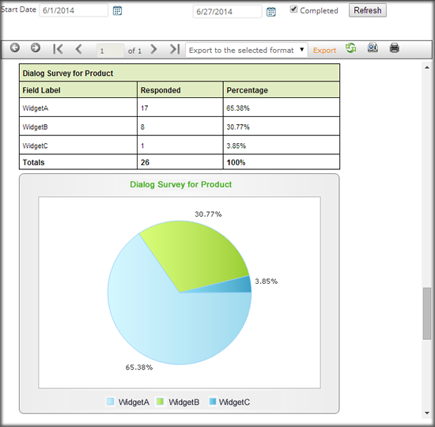The image size is (435, 427).
Task: Click the Percentage column header
Action: click(282, 90)
